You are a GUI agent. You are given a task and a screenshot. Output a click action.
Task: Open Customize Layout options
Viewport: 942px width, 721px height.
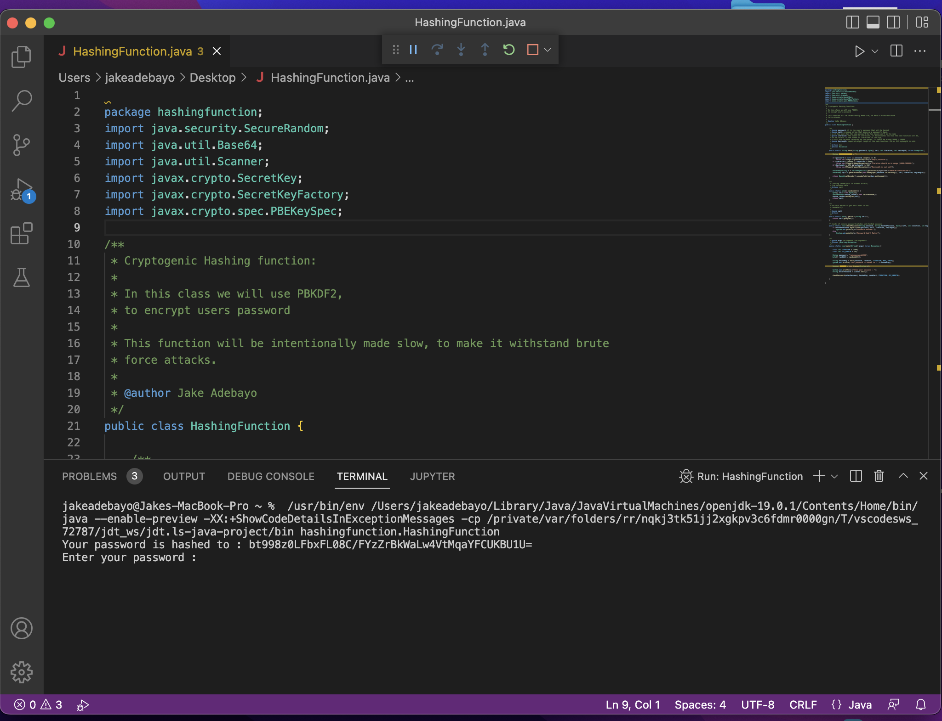click(x=922, y=22)
